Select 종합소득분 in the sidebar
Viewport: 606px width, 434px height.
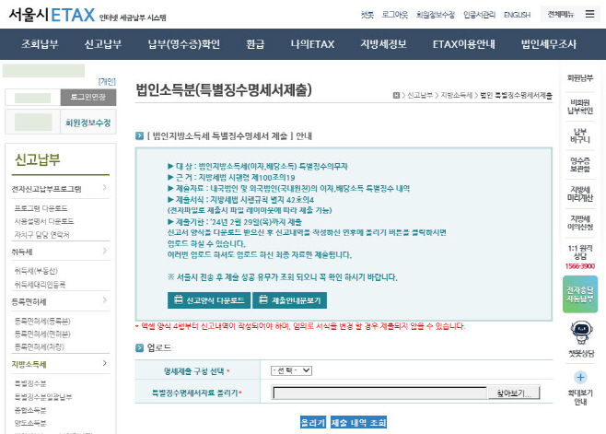(30, 410)
